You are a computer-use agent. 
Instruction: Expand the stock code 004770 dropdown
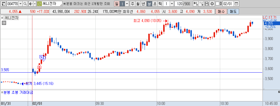(x=20, y=3)
